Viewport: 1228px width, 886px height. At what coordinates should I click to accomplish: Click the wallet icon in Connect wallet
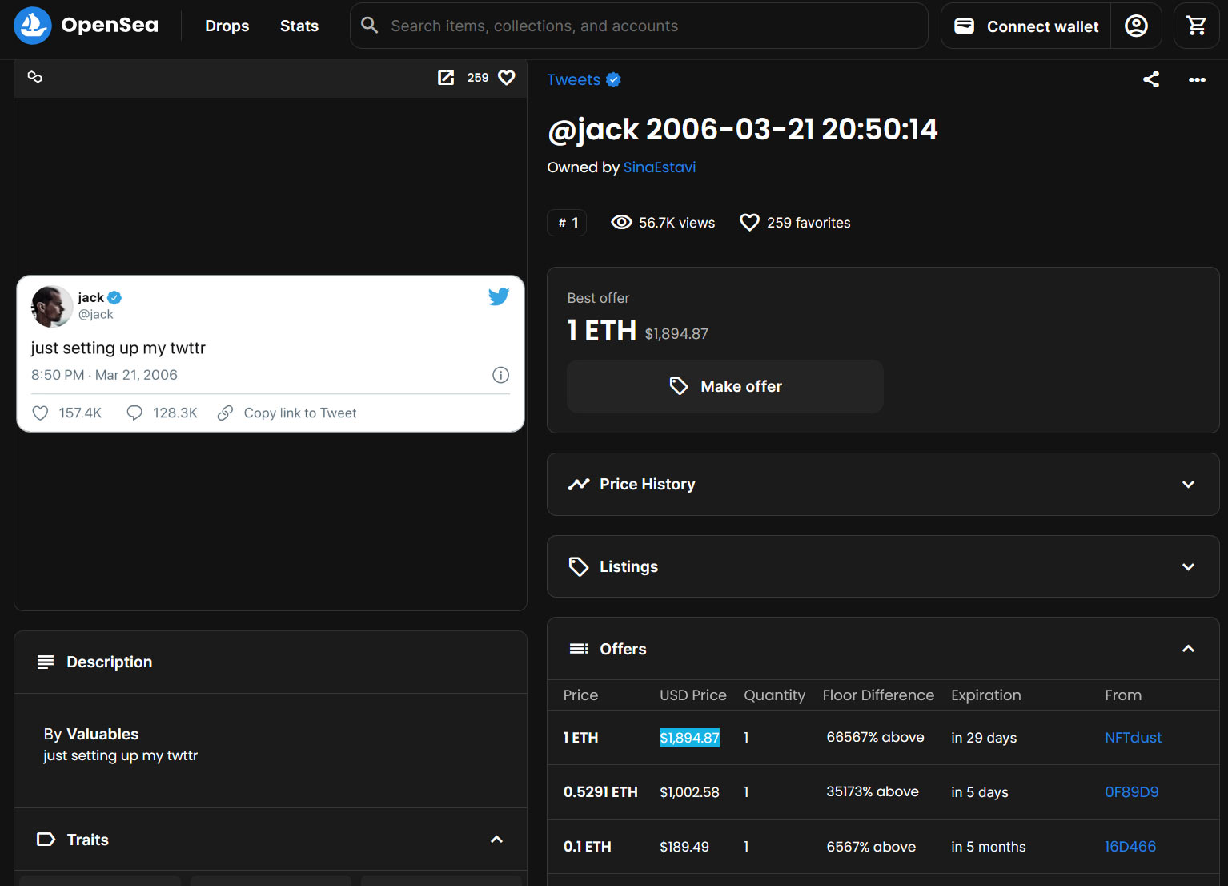[964, 26]
